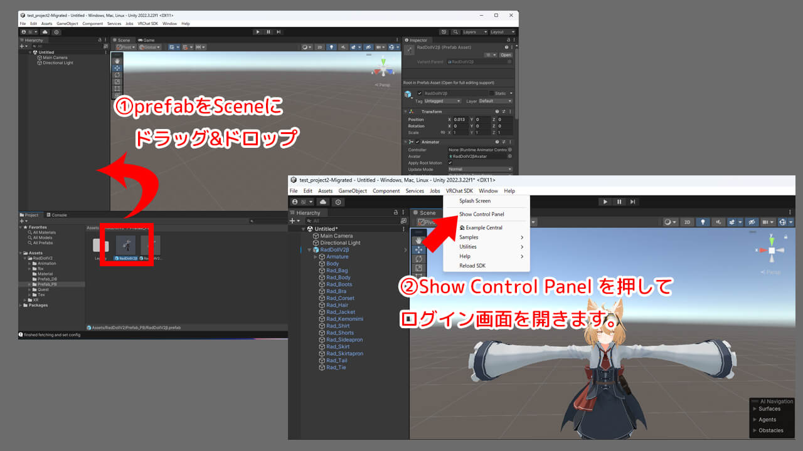Viewport: 803px width, 451px height.
Task: Toggle the Apply Root Motion checkbox
Action: [x=450, y=163]
